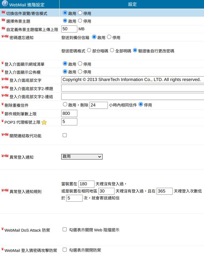The image size is (204, 253).
Task: Click the 180 days device login field
Action: 86,184
